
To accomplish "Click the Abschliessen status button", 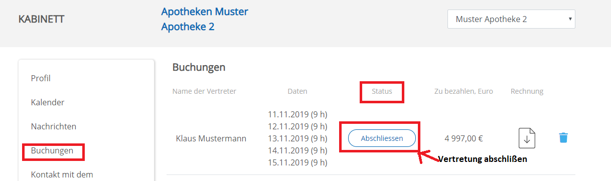I will 382,138.
